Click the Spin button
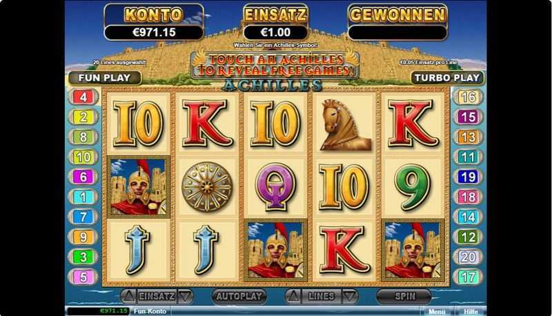This screenshot has width=552, height=316. click(x=404, y=296)
